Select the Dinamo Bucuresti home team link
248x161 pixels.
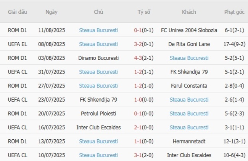click(98, 58)
